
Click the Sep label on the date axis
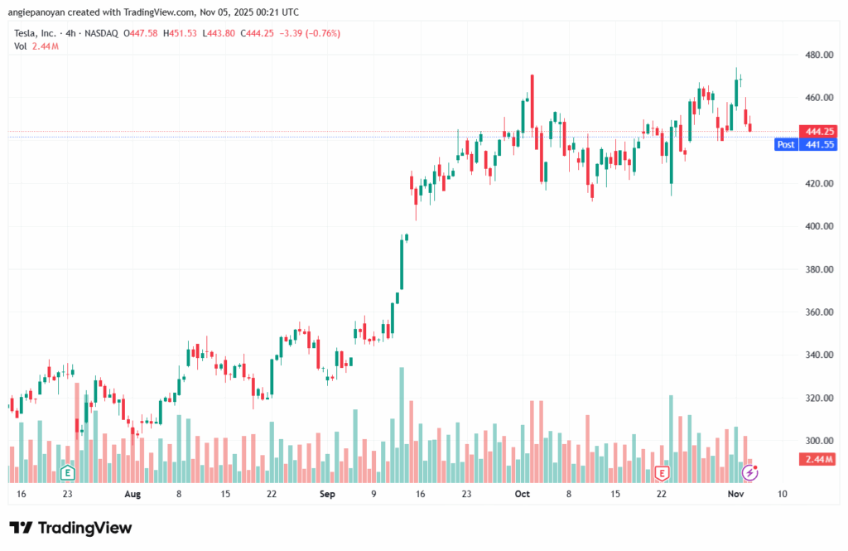click(328, 494)
